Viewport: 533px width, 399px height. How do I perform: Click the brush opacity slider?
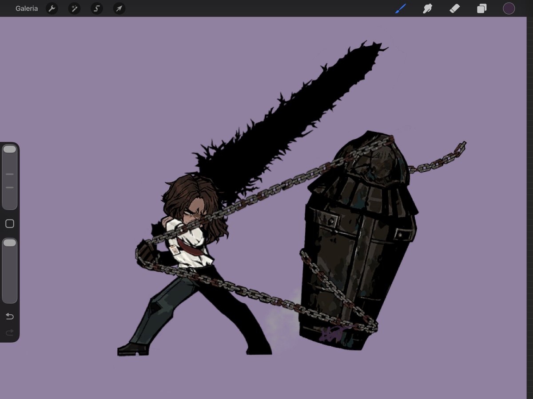[9, 270]
